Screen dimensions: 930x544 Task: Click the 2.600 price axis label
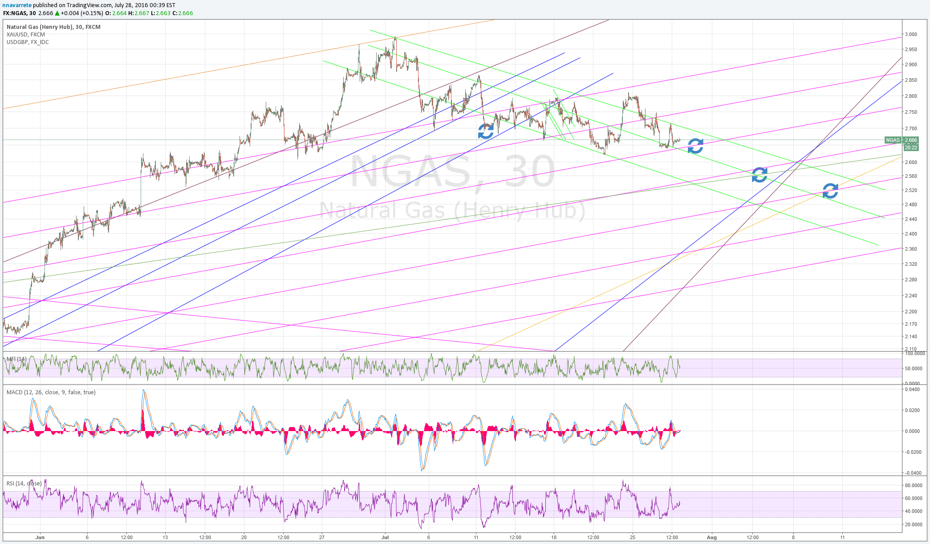(x=910, y=162)
